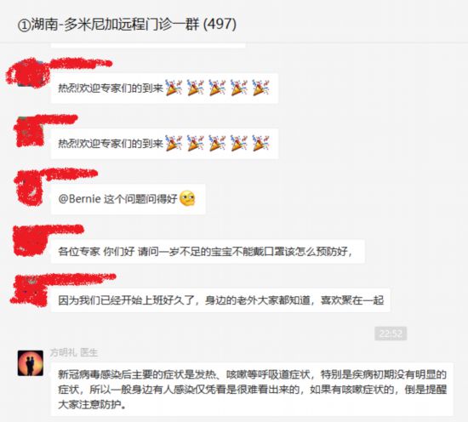Open the redacted avatar beside the @Bernie message
The width and height of the screenshot is (468, 422).
pos(30,188)
